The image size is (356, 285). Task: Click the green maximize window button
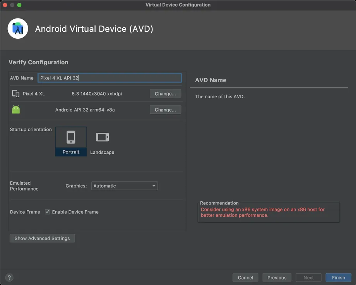click(19, 5)
